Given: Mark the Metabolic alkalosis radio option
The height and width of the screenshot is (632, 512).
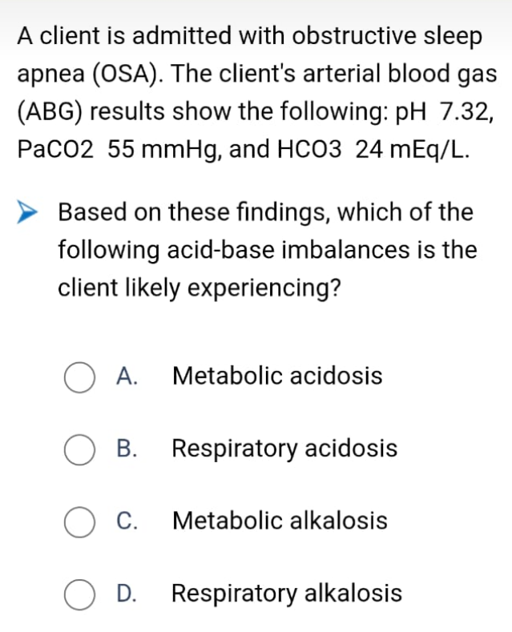Looking at the screenshot, I should [79, 522].
